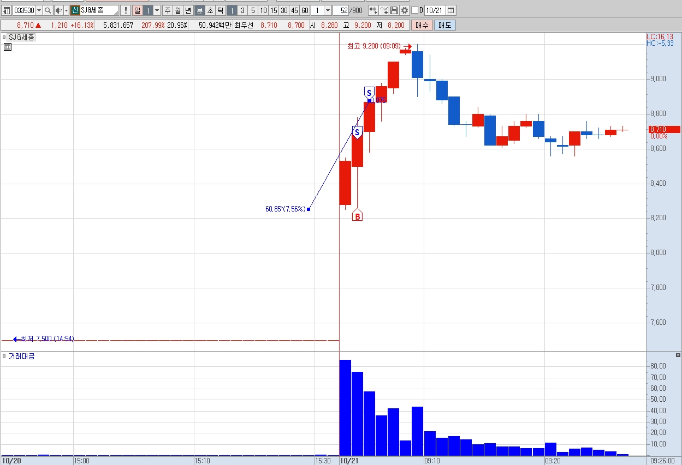The width and height of the screenshot is (682, 465).
Task: Choose the 30-minute interval button
Action: (x=284, y=10)
